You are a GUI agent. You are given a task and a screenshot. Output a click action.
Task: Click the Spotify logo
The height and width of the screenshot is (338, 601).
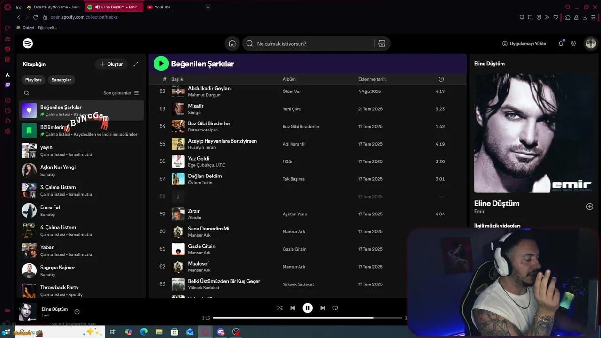pyautogui.click(x=28, y=44)
